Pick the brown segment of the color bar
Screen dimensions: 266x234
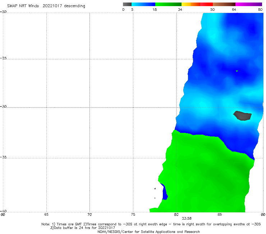pos(224,4)
